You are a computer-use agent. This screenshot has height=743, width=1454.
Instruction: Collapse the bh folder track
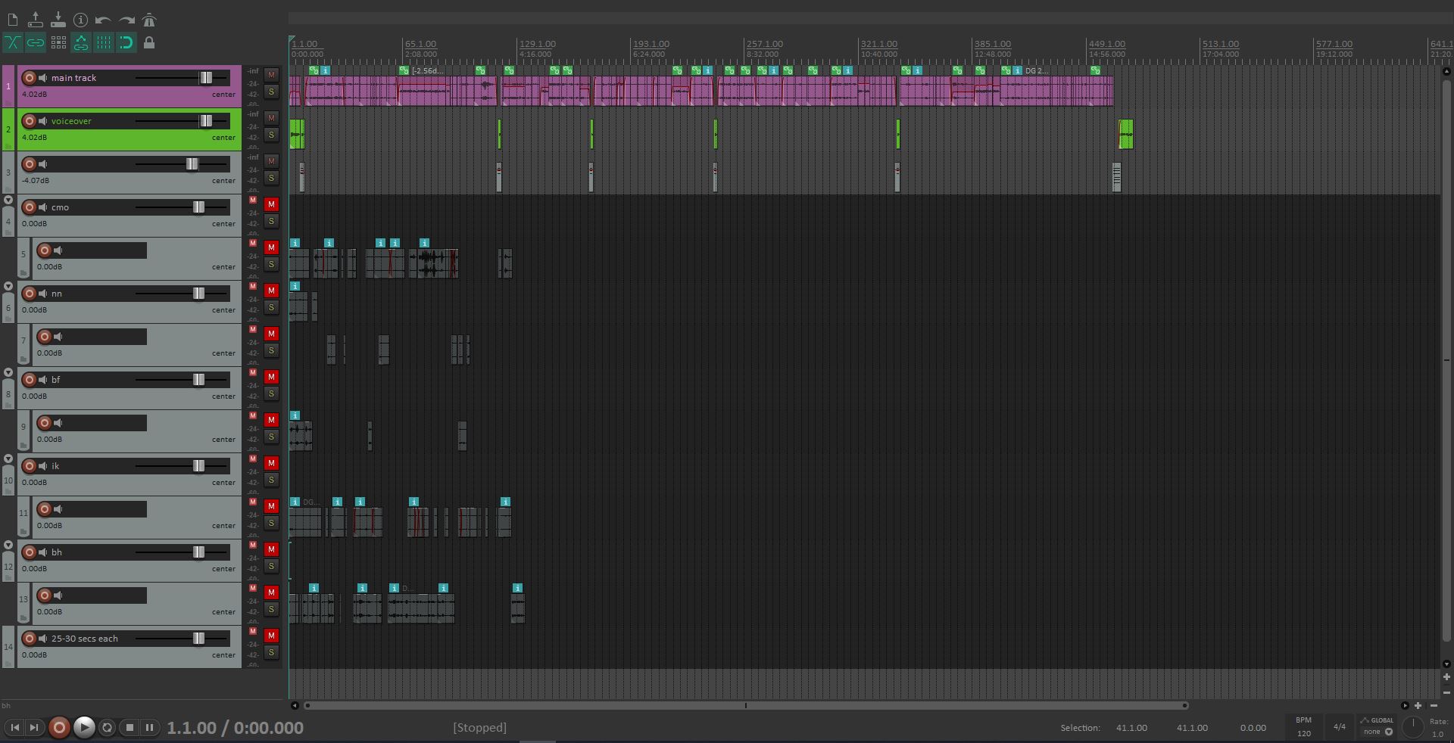pyautogui.click(x=8, y=546)
